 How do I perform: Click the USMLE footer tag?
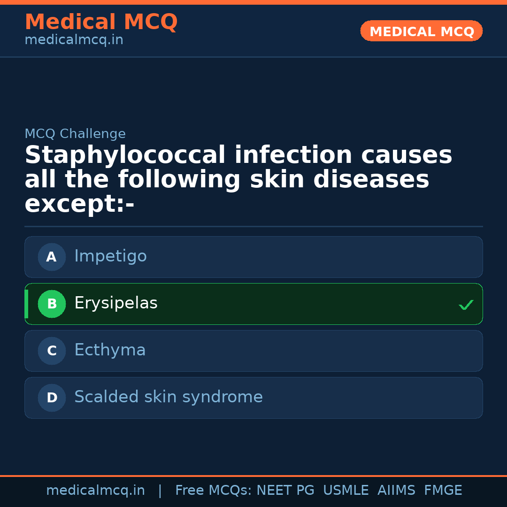pyautogui.click(x=346, y=491)
